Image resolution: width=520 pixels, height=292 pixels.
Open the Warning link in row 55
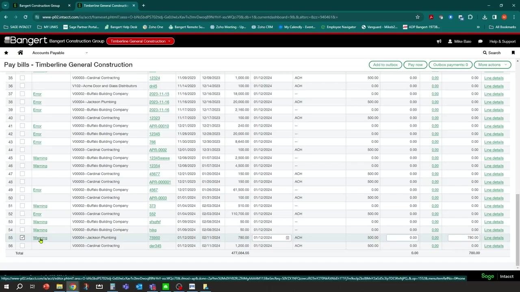click(40, 238)
